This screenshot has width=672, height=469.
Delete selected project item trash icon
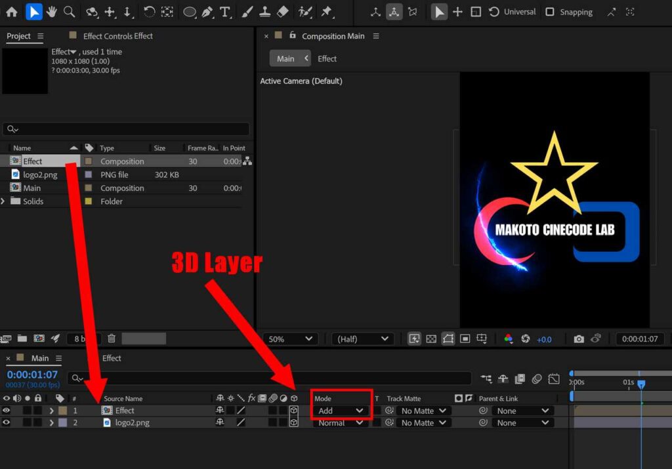(x=112, y=338)
